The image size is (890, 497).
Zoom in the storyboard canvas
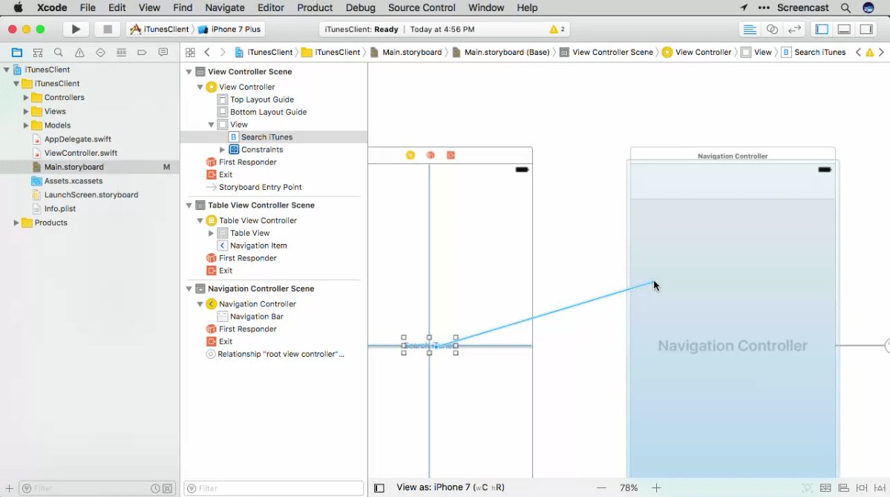(656, 488)
